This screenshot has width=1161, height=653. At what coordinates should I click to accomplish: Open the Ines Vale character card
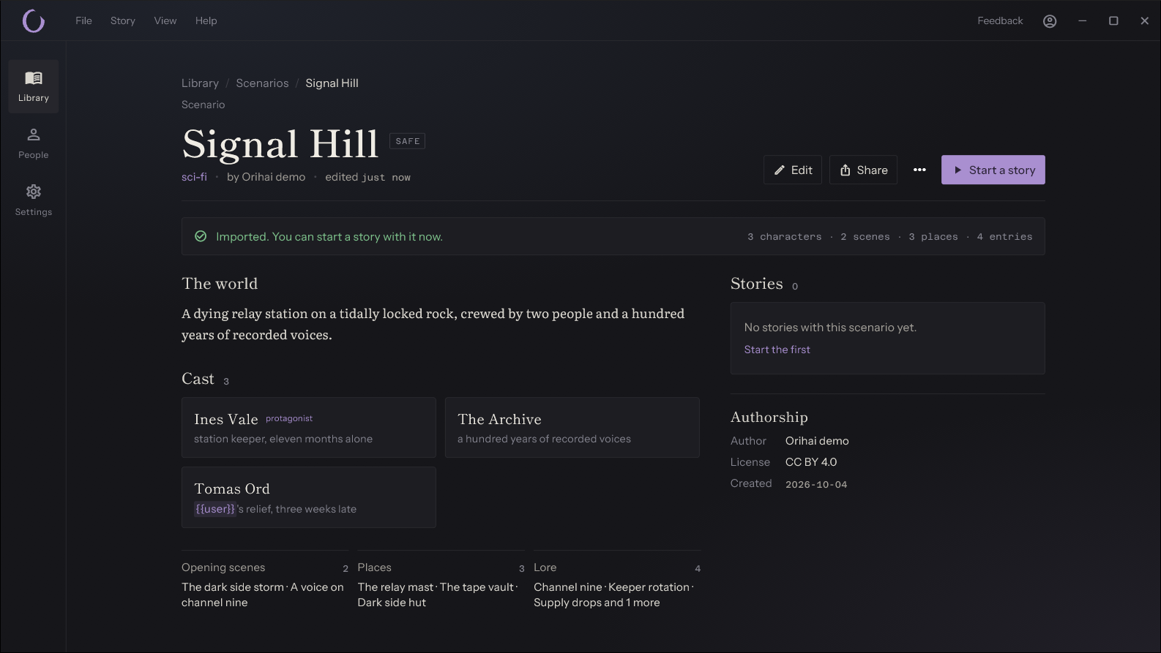(309, 427)
